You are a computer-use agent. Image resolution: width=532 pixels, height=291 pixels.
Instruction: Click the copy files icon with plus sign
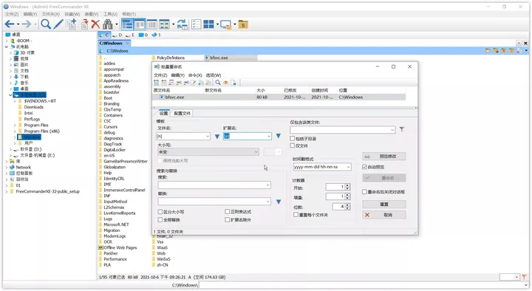(x=71, y=24)
